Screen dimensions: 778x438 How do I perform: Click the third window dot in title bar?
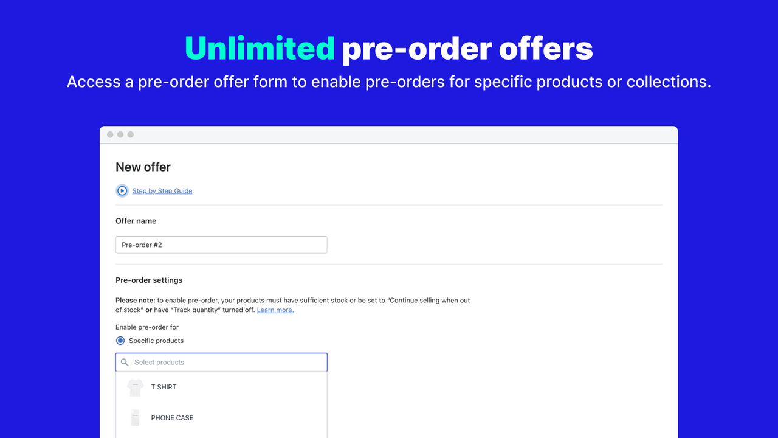131,134
